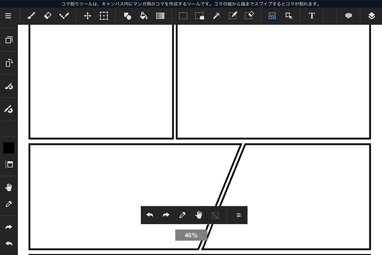This screenshot has height=255, width=382.
Task: Activate the Gradient tool
Action: point(160,16)
